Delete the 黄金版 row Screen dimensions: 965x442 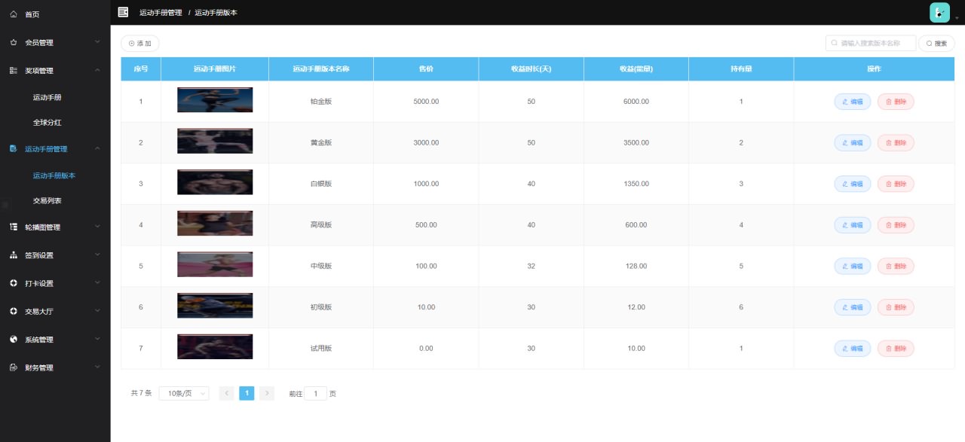pyautogui.click(x=896, y=142)
